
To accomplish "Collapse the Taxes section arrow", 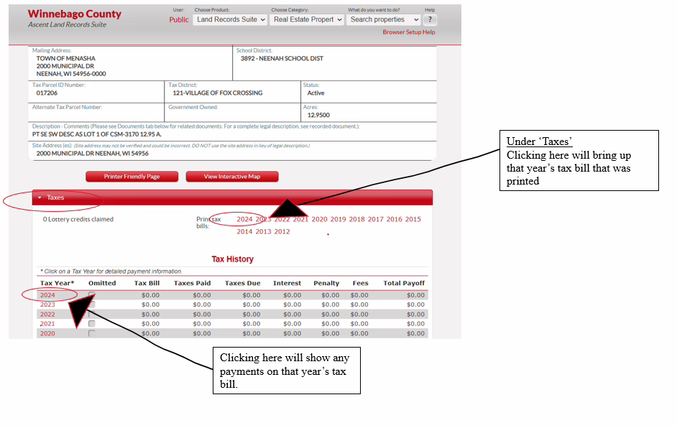I will (40, 197).
